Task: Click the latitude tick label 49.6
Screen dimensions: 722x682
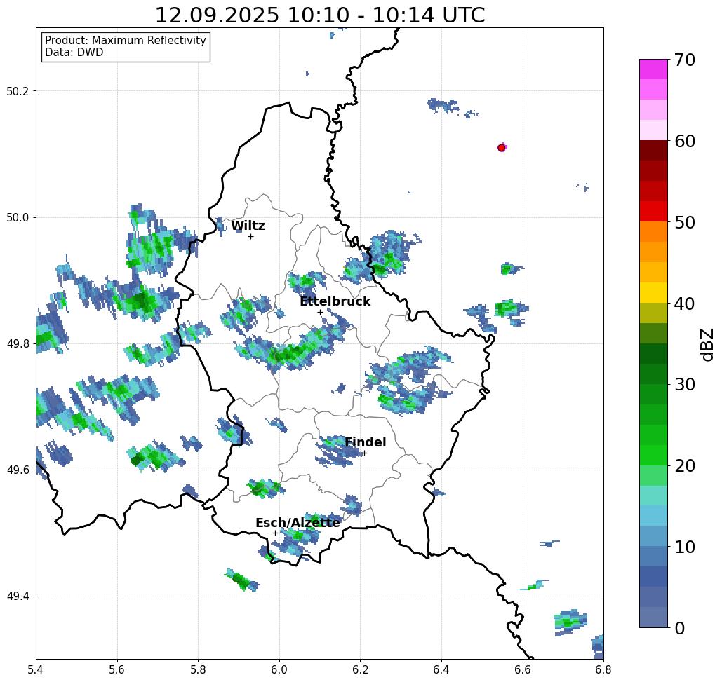Action: (18, 470)
